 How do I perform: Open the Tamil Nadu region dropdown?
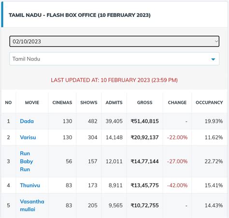(114, 59)
